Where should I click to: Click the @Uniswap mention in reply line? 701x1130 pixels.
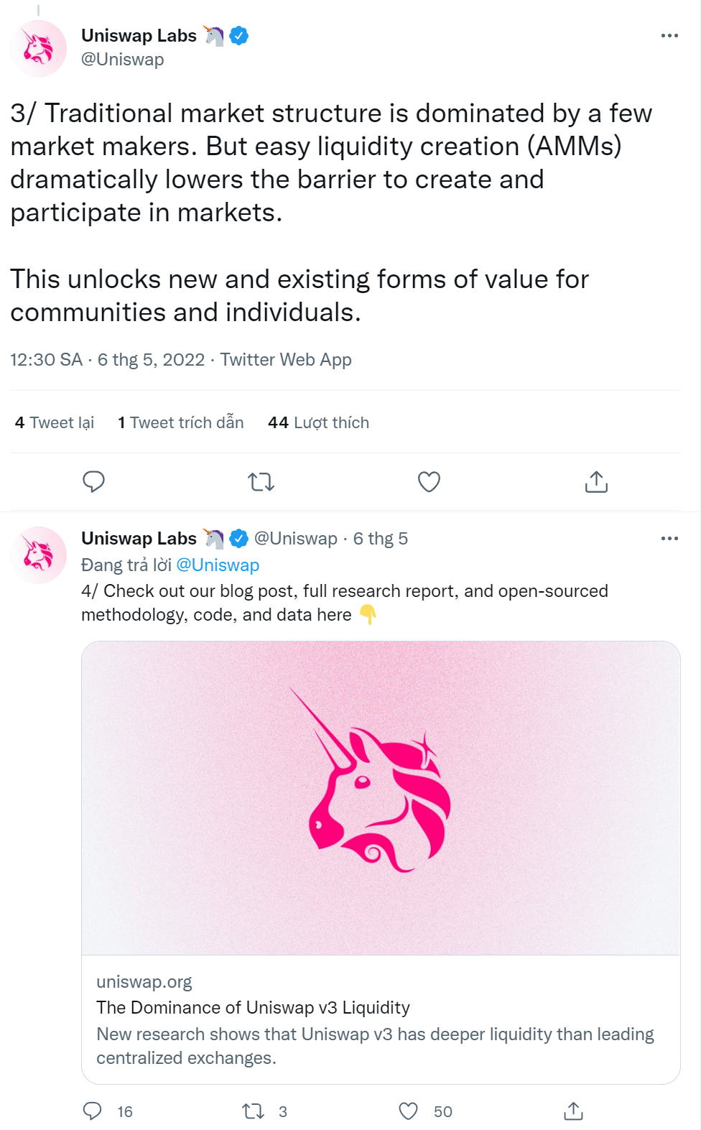[x=218, y=565]
